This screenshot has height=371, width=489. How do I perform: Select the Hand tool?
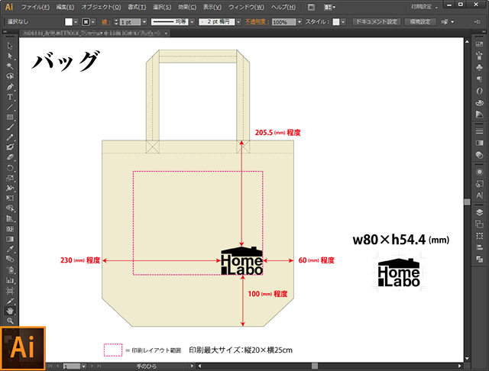(10, 311)
